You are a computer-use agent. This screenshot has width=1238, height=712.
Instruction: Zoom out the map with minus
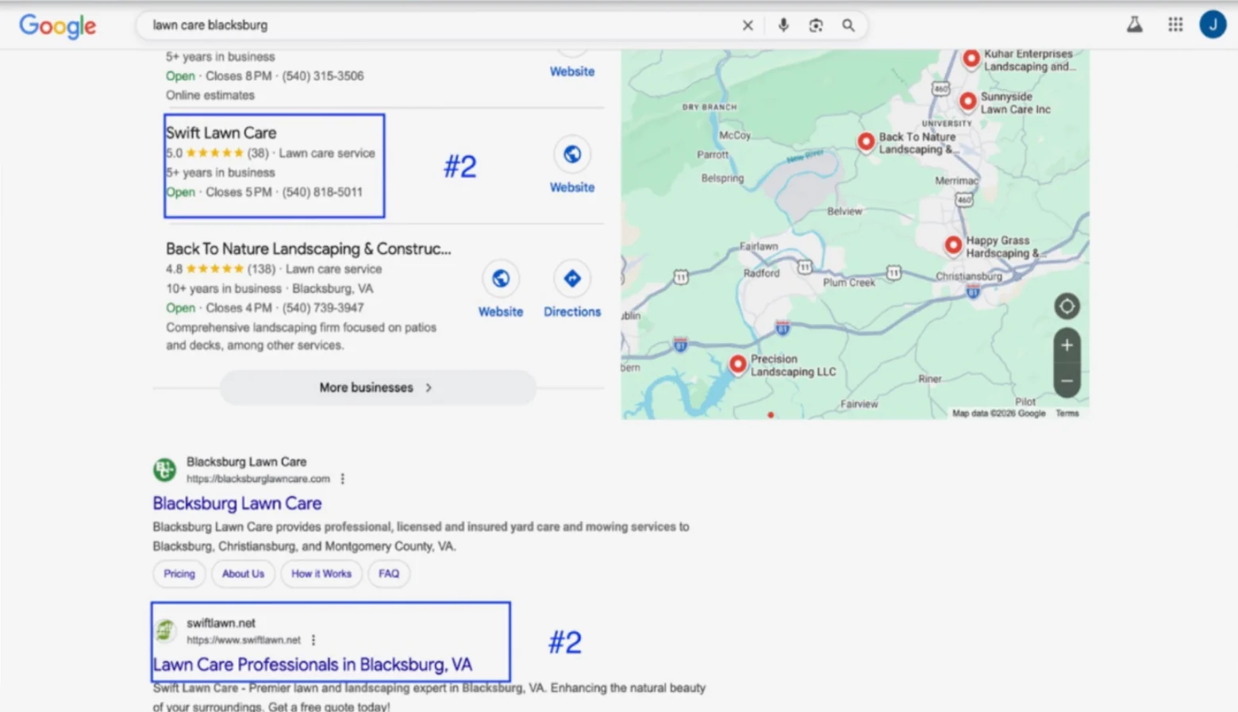[x=1067, y=381]
